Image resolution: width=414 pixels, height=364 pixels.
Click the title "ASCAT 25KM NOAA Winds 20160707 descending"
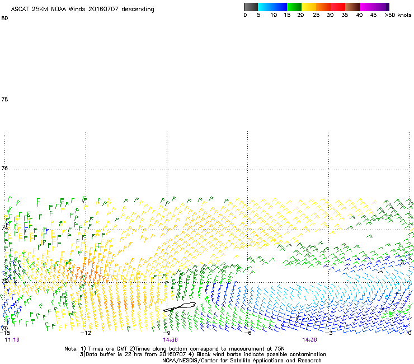tap(82, 10)
